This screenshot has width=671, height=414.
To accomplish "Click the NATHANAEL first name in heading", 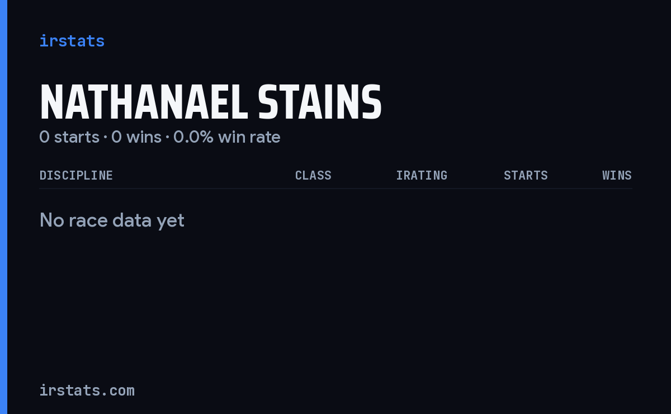I will 144,102.
